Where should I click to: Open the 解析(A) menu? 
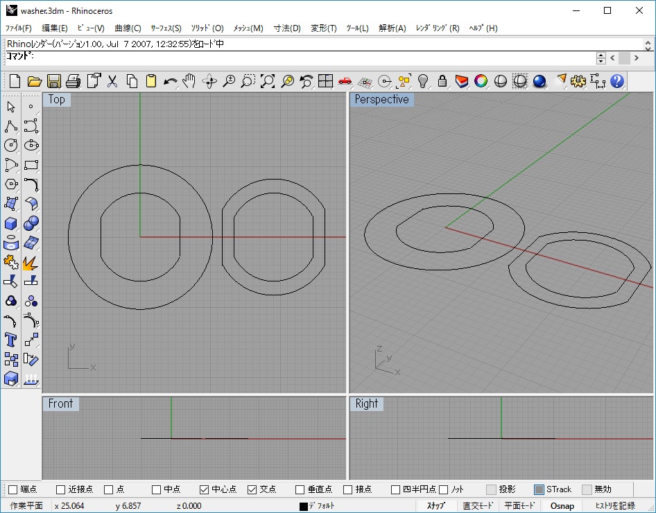tap(392, 28)
